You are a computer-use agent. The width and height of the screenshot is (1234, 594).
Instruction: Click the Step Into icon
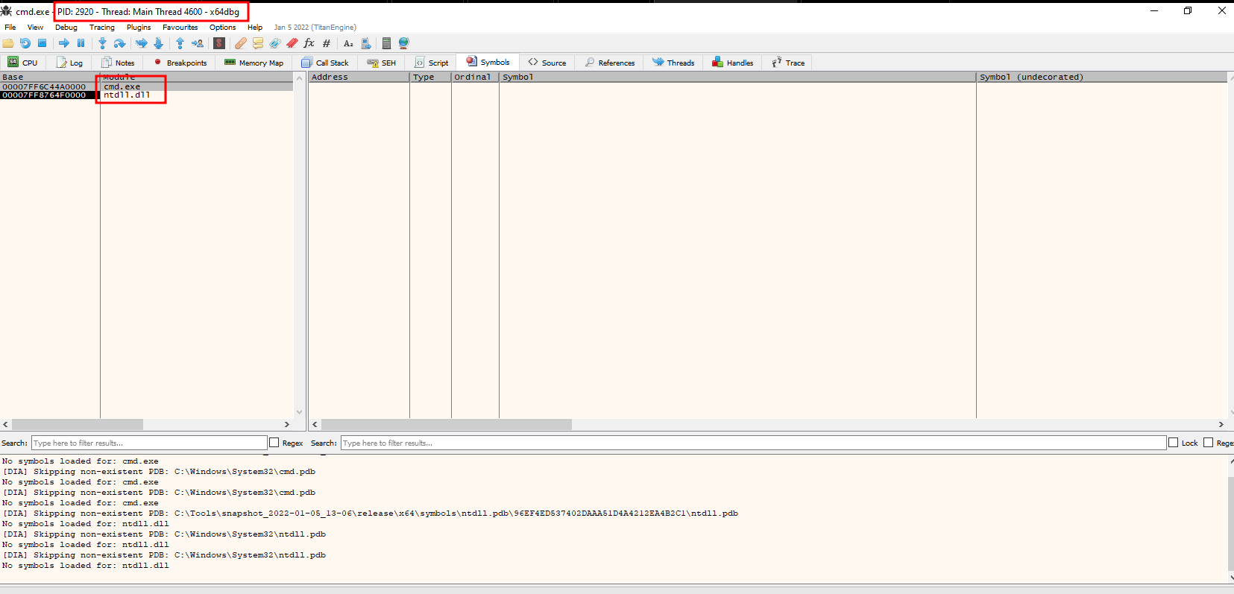[x=102, y=43]
